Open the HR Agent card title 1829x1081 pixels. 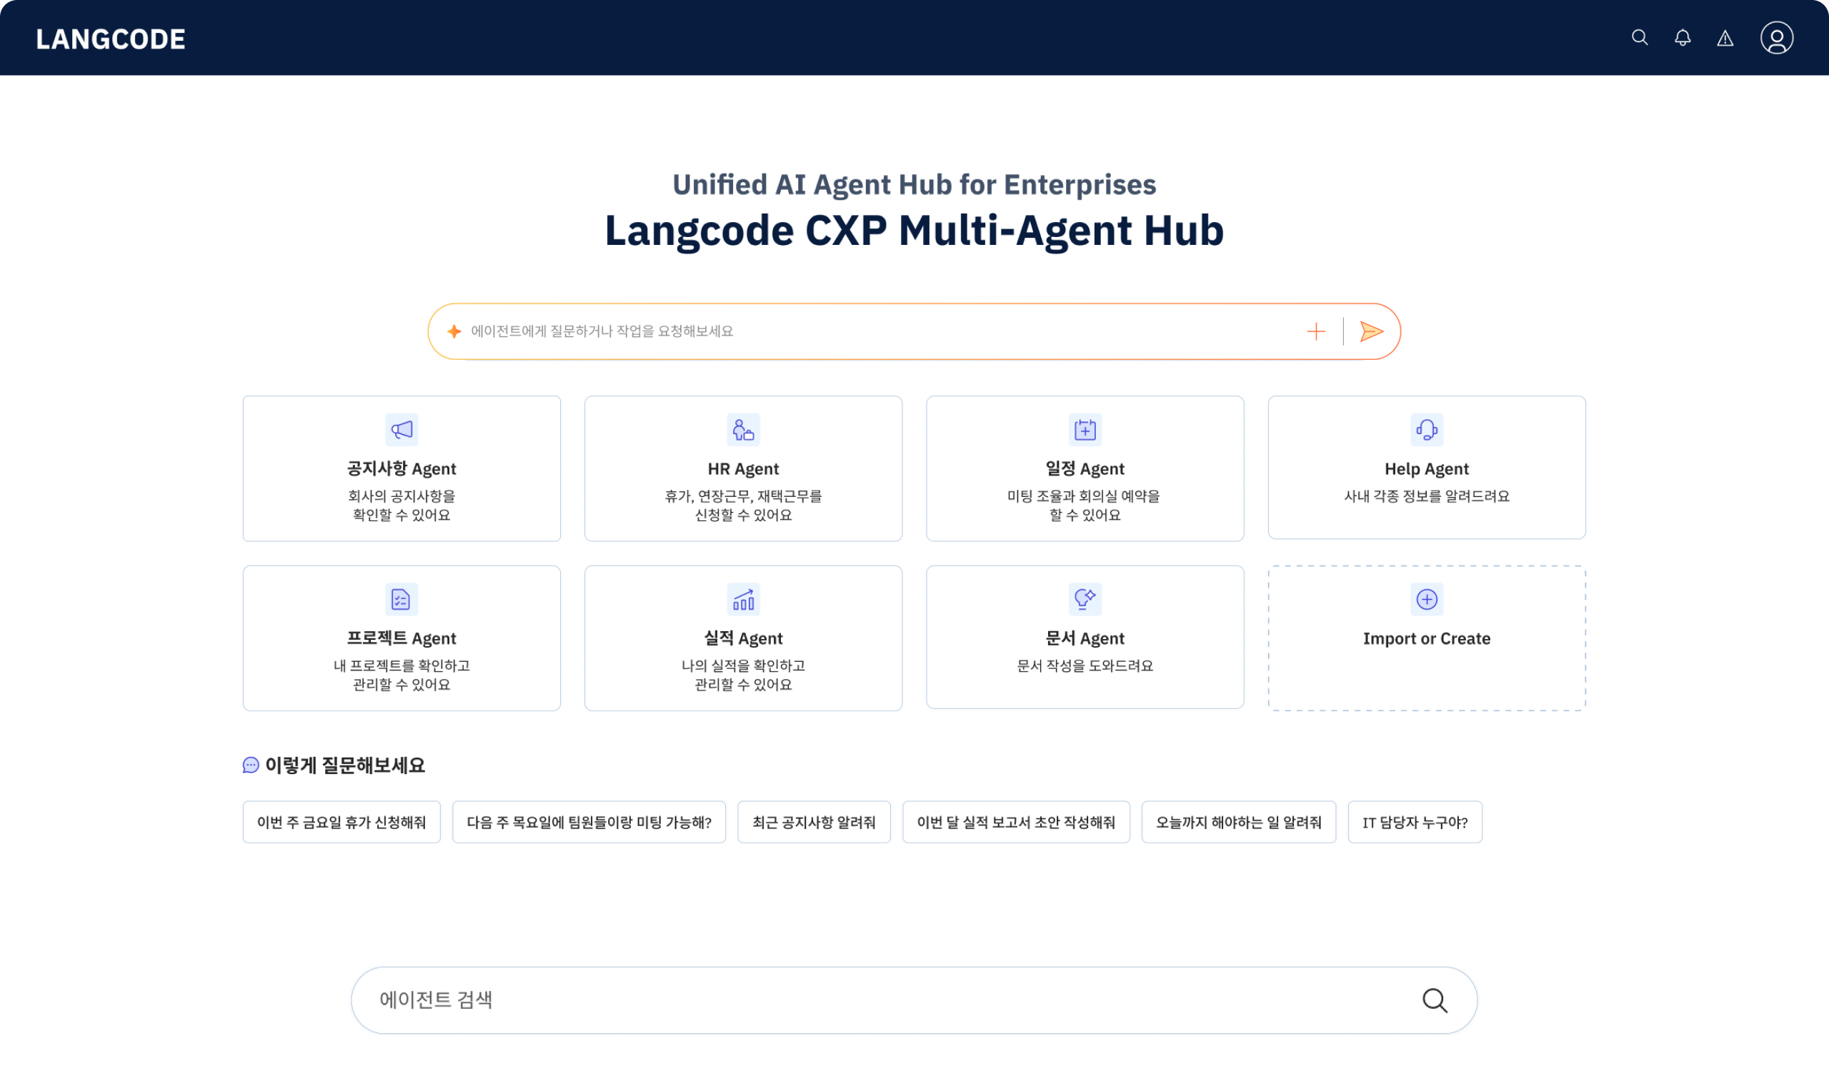[x=743, y=469]
